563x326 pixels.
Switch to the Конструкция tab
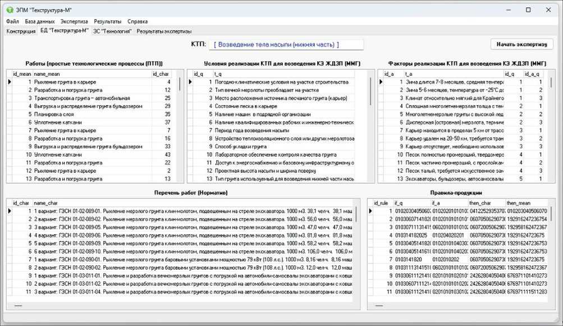click(x=21, y=31)
